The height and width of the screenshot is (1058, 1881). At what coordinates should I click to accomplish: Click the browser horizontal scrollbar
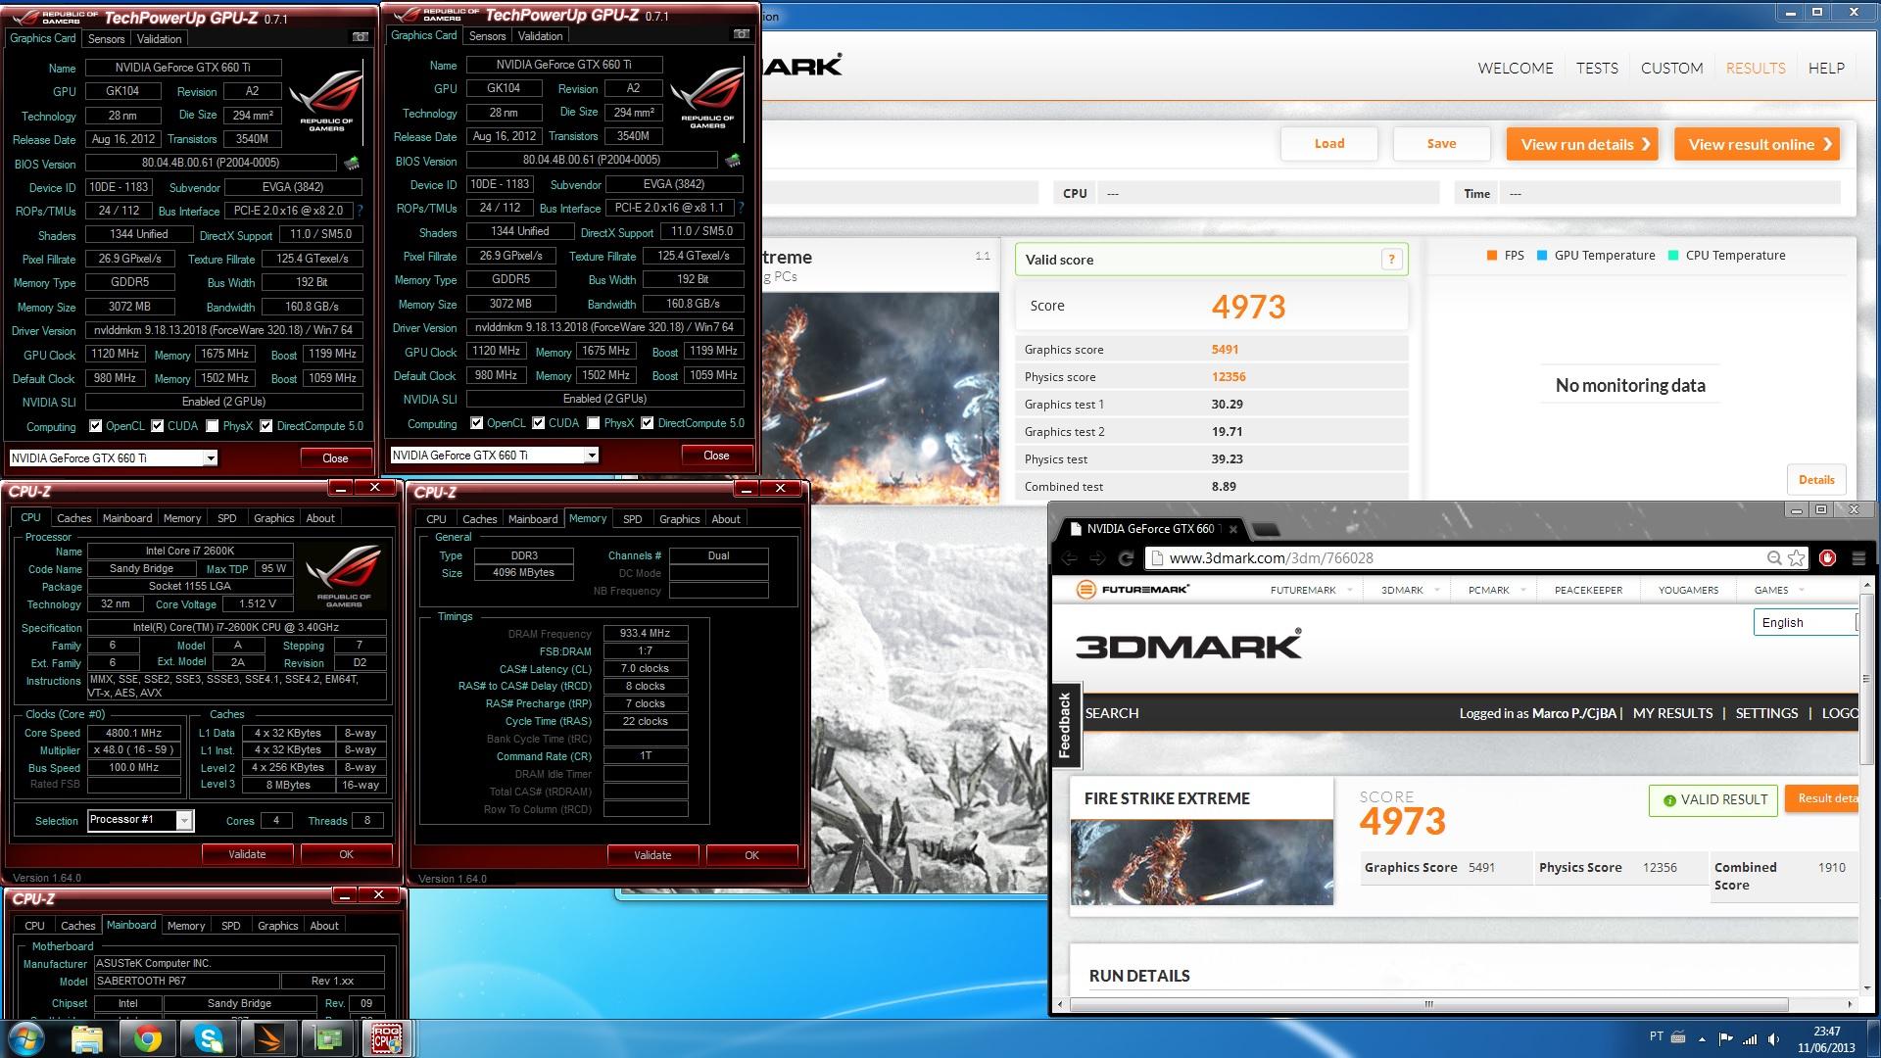click(1429, 1004)
